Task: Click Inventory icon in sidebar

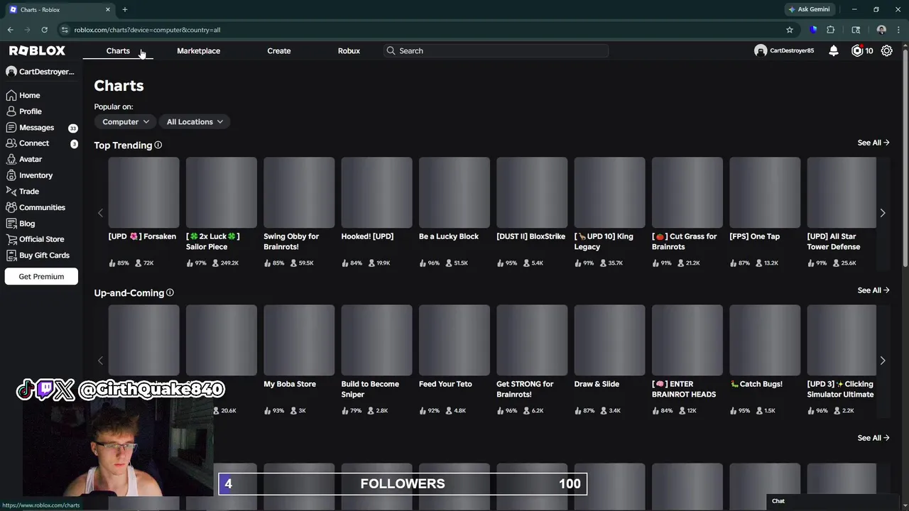Action: (11, 175)
